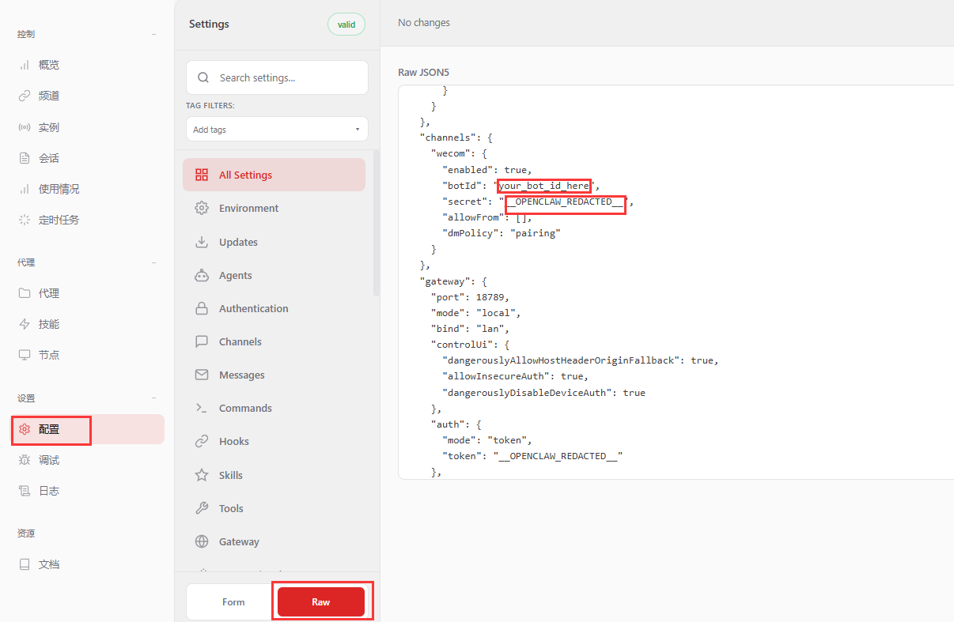Select the Skills star icon
This screenshot has height=622, width=954.
pyautogui.click(x=202, y=475)
